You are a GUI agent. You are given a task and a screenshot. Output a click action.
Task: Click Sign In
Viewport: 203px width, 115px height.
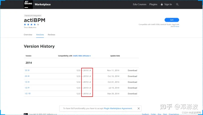click(168, 4)
